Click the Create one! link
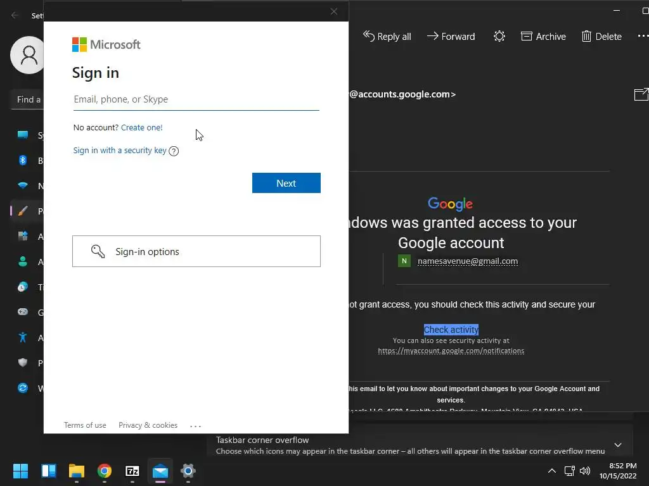649x486 pixels. [x=141, y=128]
